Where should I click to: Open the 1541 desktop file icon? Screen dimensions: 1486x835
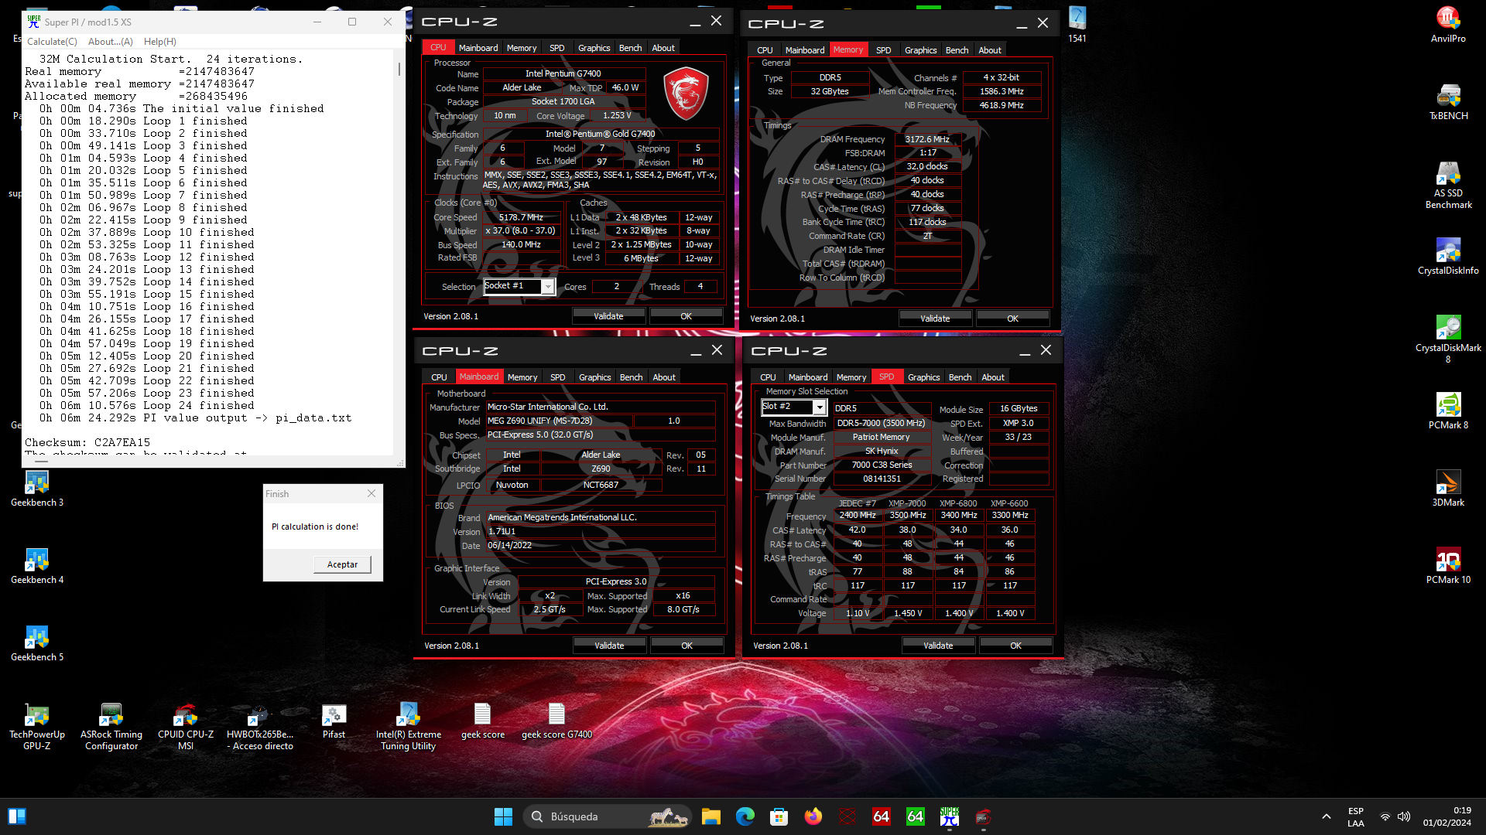pyautogui.click(x=1077, y=23)
